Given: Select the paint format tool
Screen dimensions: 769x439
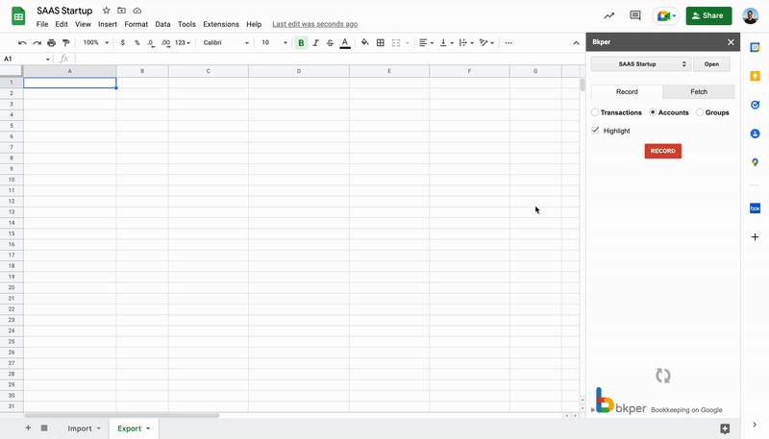Looking at the screenshot, I should [65, 43].
